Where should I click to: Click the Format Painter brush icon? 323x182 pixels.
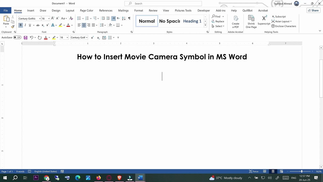click(x=13, y=27)
